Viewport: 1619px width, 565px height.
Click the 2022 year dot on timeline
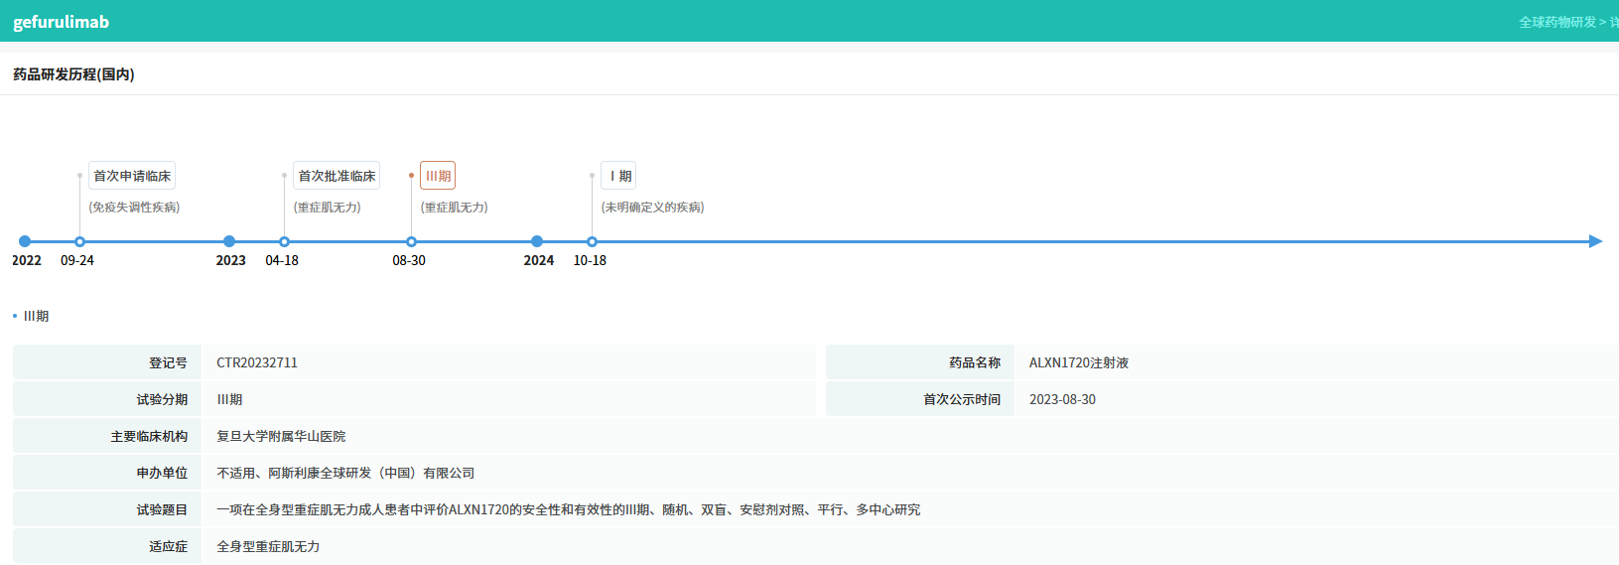tap(25, 241)
